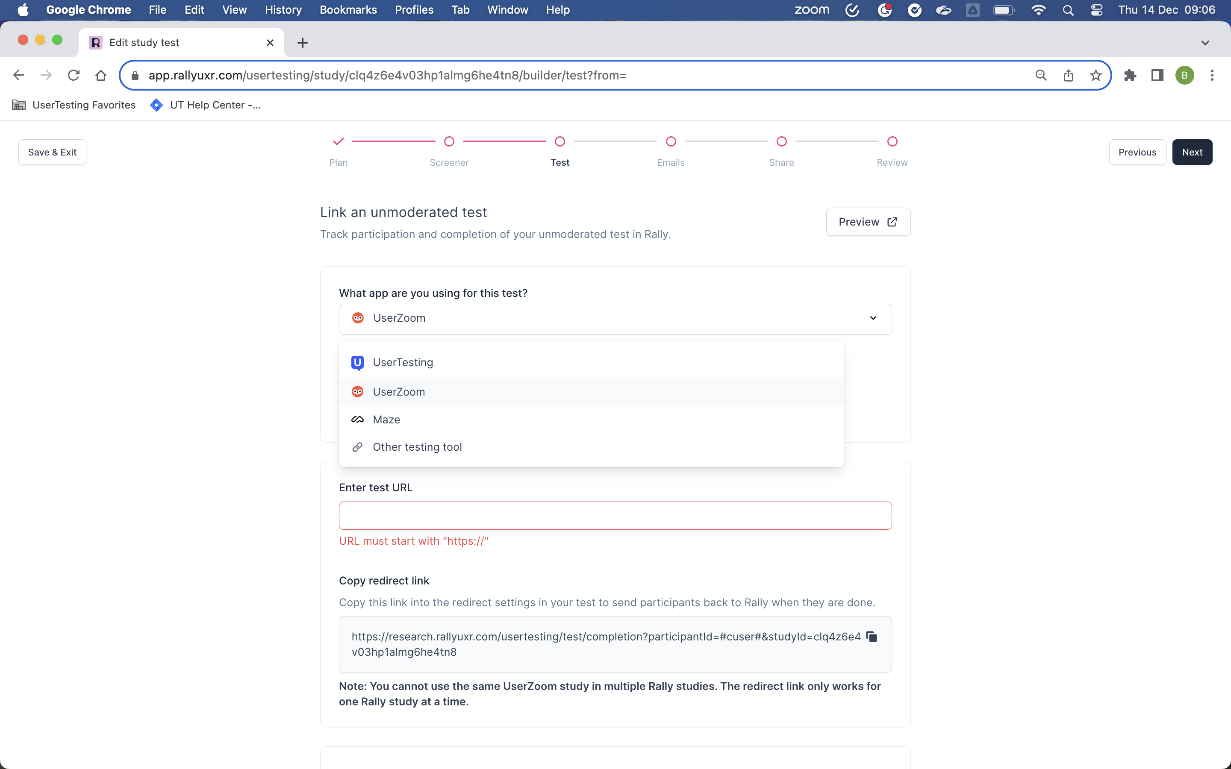This screenshot has width=1231, height=769.
Task: Open a new tab with the plus icon
Action: tap(302, 43)
